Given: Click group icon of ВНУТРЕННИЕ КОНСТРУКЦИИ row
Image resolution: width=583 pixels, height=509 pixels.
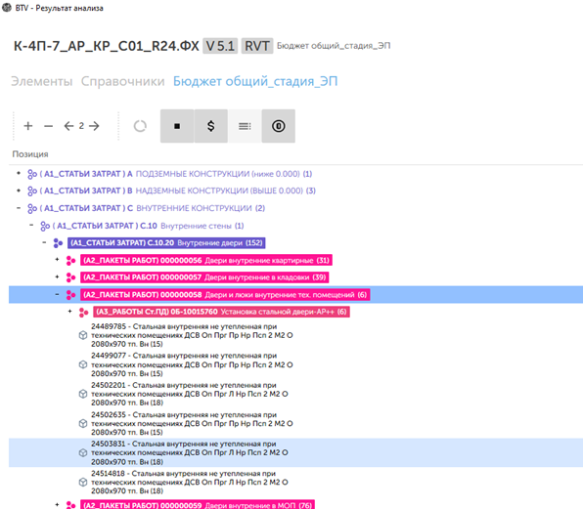Looking at the screenshot, I should point(32,209).
